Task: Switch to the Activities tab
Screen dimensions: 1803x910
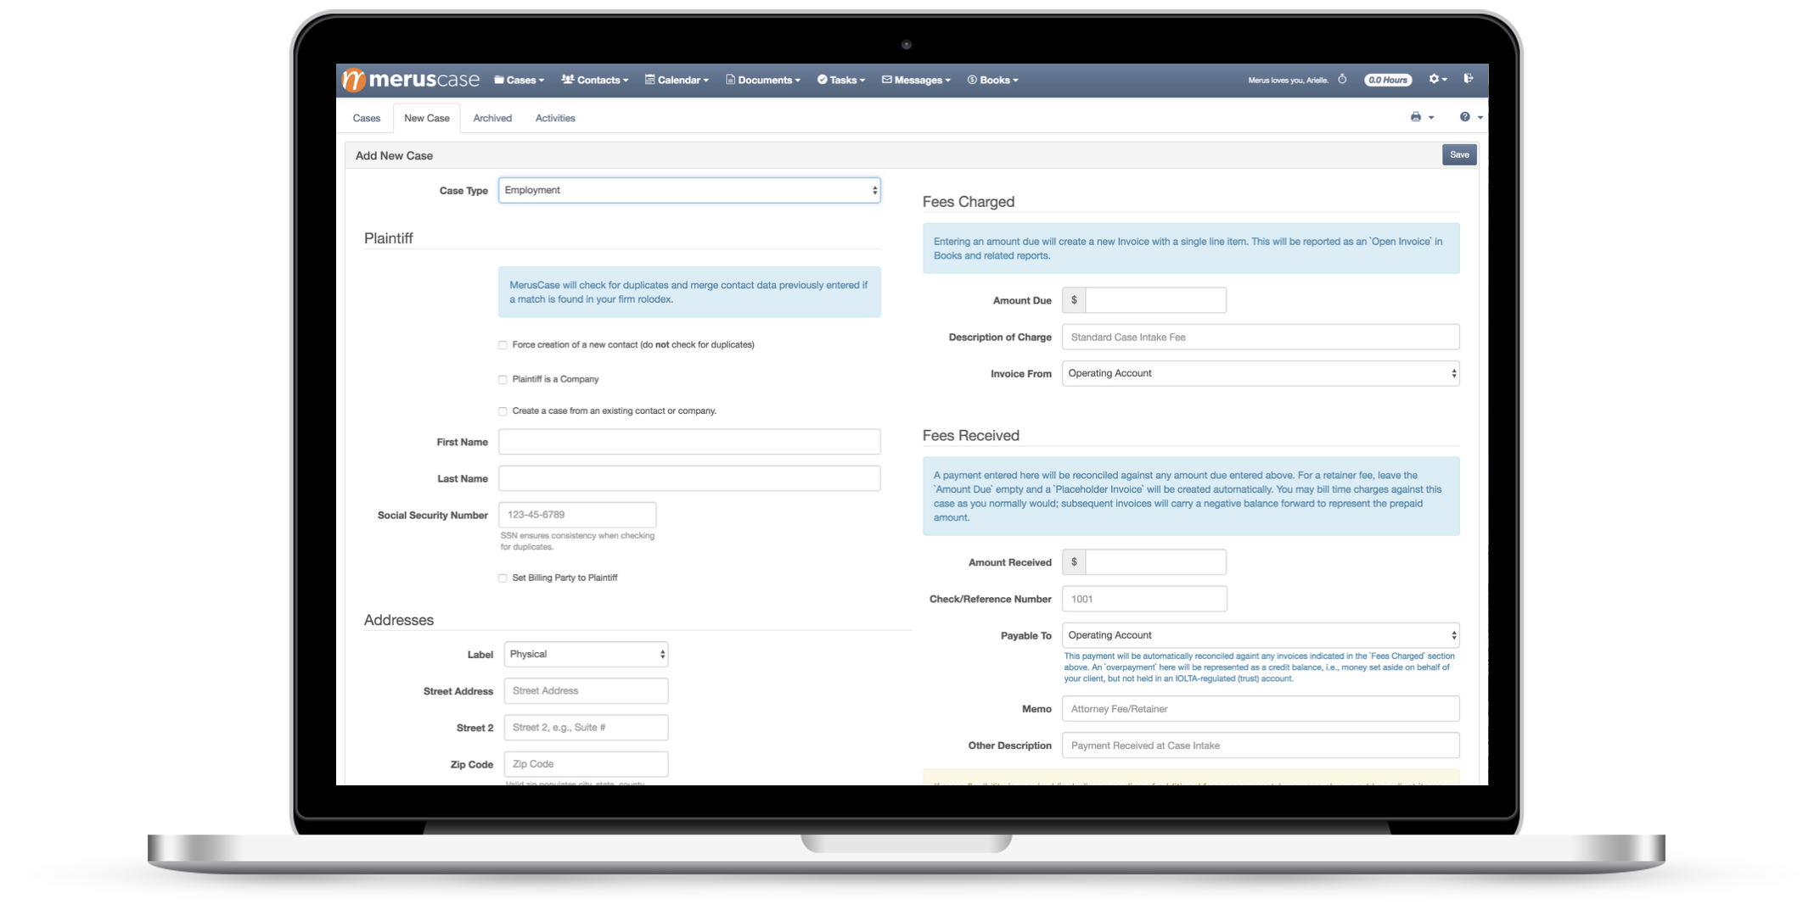Action: point(555,118)
